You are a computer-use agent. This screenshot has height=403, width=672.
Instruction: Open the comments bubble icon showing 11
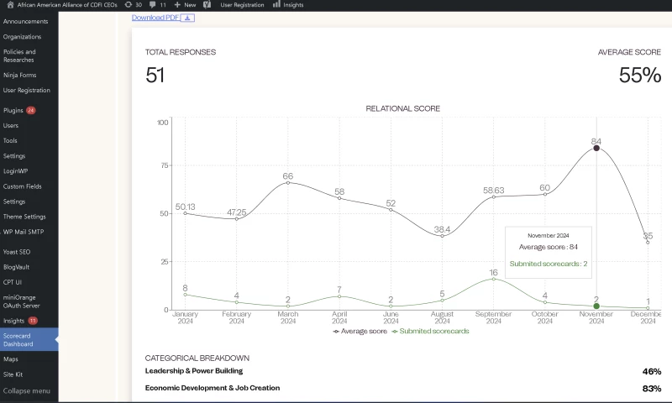pyautogui.click(x=152, y=5)
